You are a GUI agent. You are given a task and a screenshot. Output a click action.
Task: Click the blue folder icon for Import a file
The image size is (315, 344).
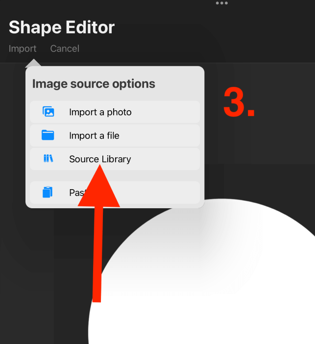48,135
